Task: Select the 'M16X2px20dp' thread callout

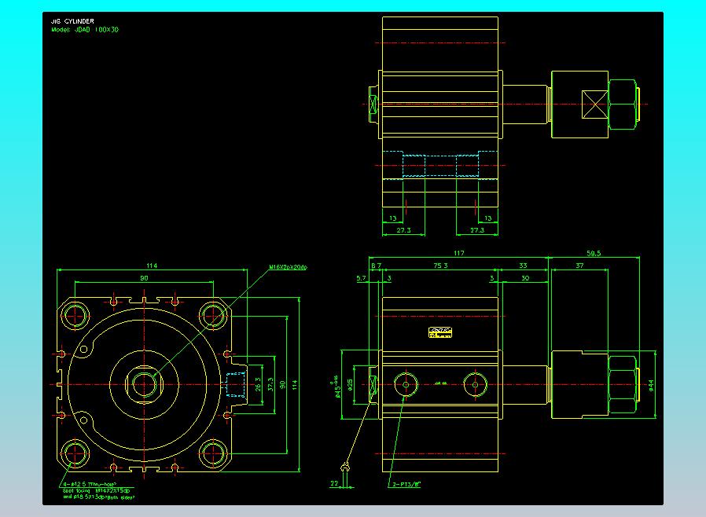Action: point(289,267)
